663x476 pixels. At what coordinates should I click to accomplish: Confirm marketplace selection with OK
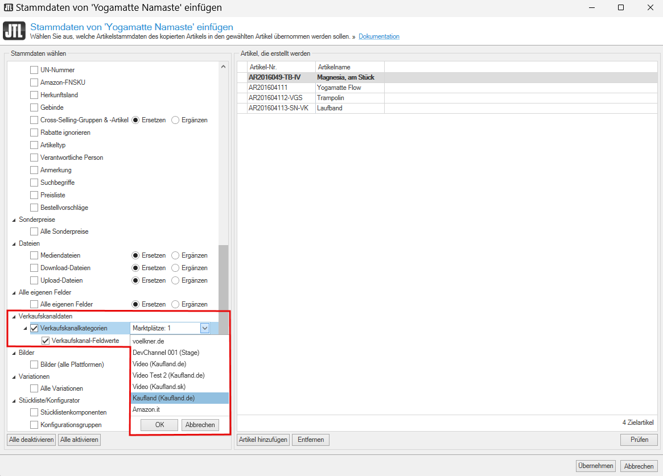[159, 425]
